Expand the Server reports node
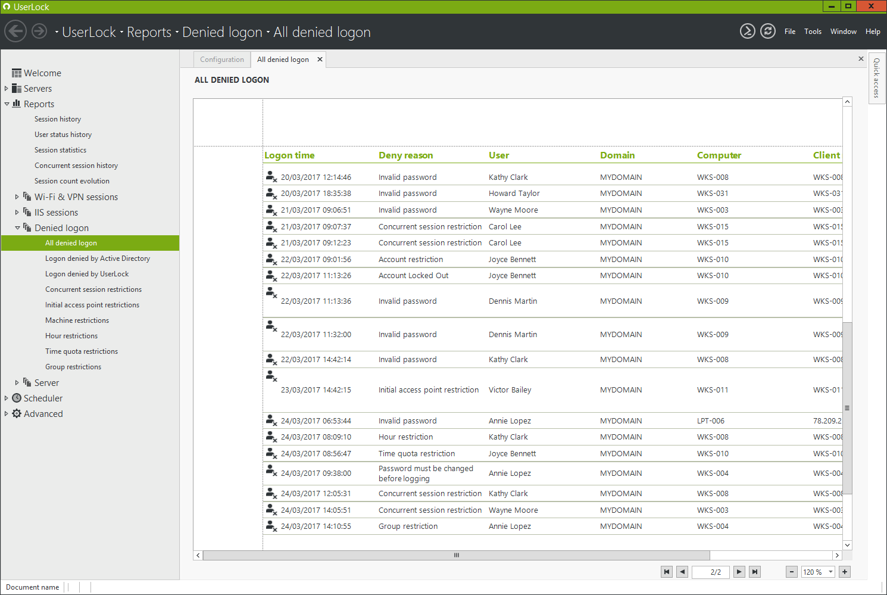Image resolution: width=887 pixels, height=595 pixels. pyautogui.click(x=17, y=382)
